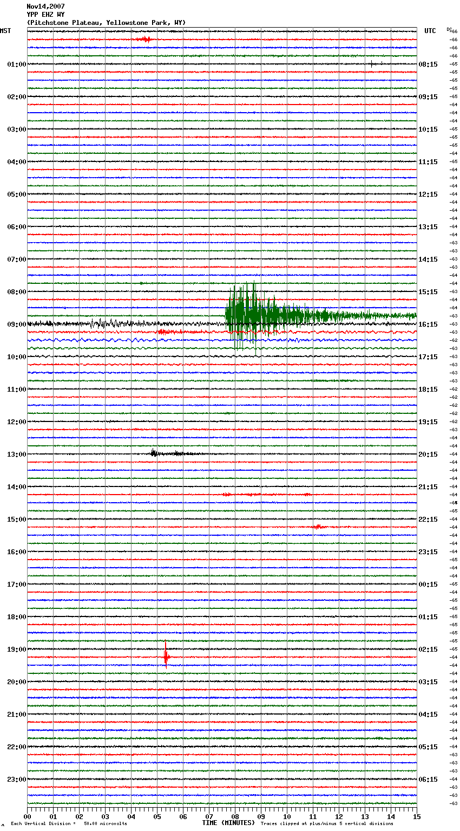
Task: Select the 10:00 MST time label
Action: click(x=17, y=357)
